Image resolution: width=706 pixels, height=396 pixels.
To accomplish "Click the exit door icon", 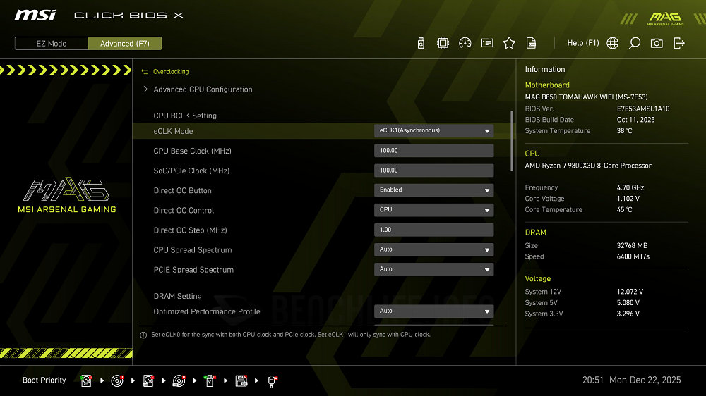I will tap(679, 43).
